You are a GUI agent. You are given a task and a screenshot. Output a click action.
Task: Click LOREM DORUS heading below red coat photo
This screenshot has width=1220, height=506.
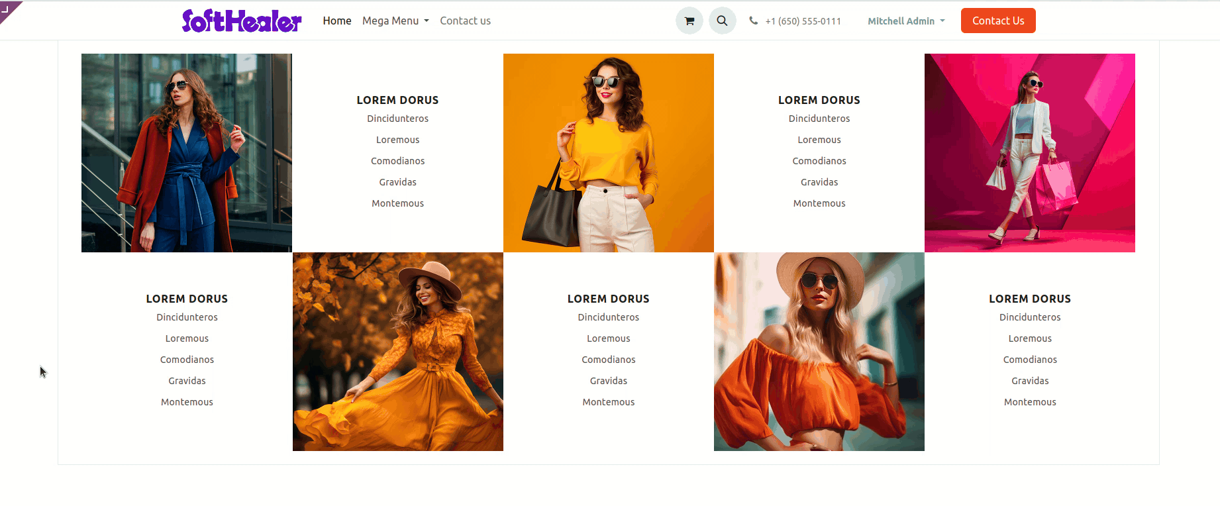[x=187, y=299]
